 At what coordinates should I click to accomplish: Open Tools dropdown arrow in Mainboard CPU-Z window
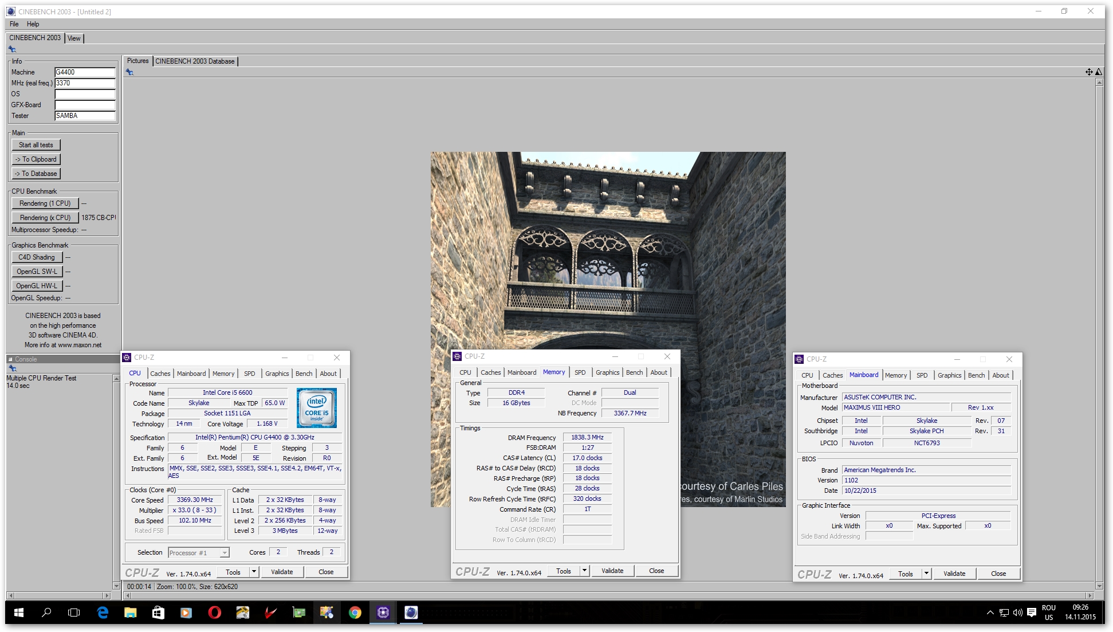(x=926, y=574)
